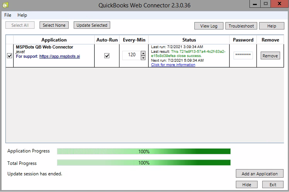Click the Auto-Run column header
The height and width of the screenshot is (192, 289).
coord(107,40)
